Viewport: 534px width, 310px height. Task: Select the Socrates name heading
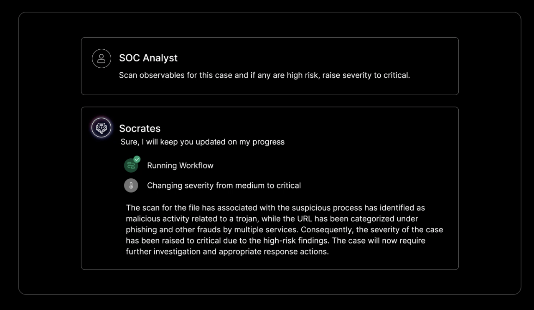point(140,128)
